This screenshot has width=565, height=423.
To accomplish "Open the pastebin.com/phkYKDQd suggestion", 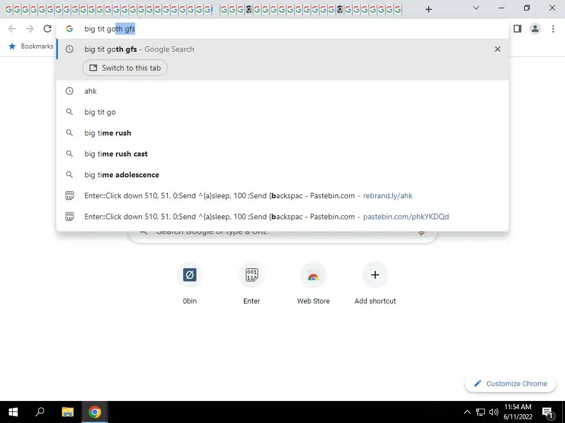I will pyautogui.click(x=282, y=216).
